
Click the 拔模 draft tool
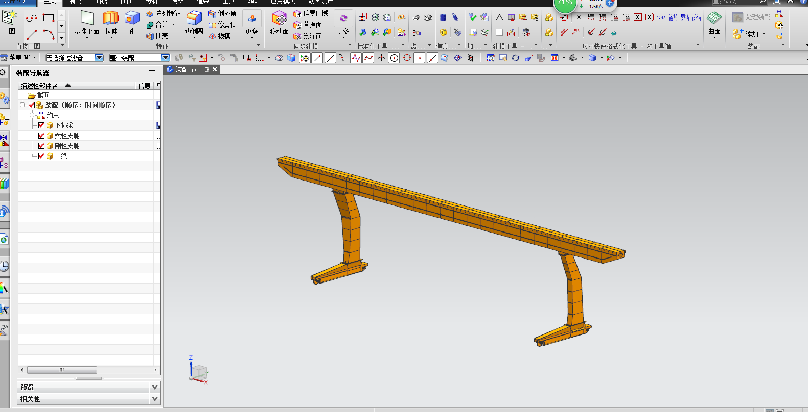(x=219, y=36)
